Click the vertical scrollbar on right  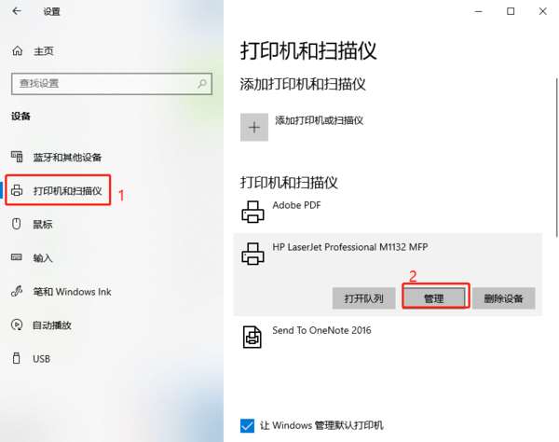point(556,157)
